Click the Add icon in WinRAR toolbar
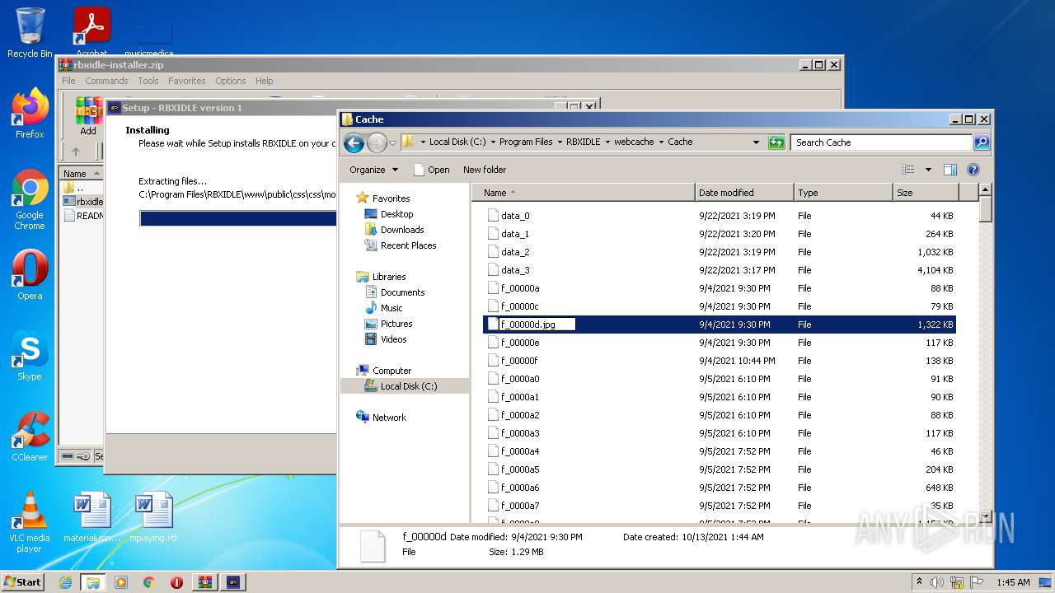Screen dimensions: 1055x593 tap(88, 116)
